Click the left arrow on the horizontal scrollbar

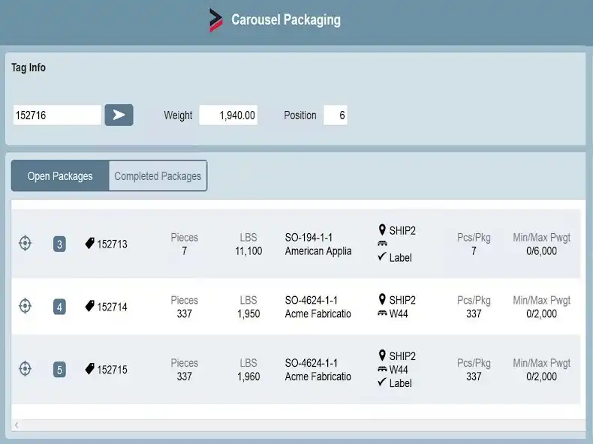pyautogui.click(x=17, y=425)
